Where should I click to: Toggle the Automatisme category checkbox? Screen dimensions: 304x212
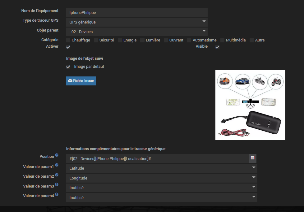pos(189,40)
